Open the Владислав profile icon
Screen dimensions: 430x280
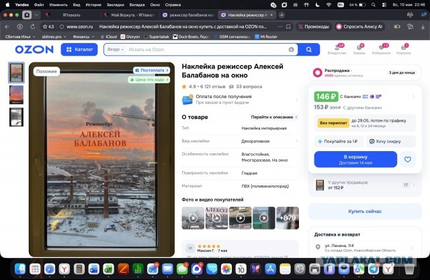pyautogui.click(x=337, y=49)
